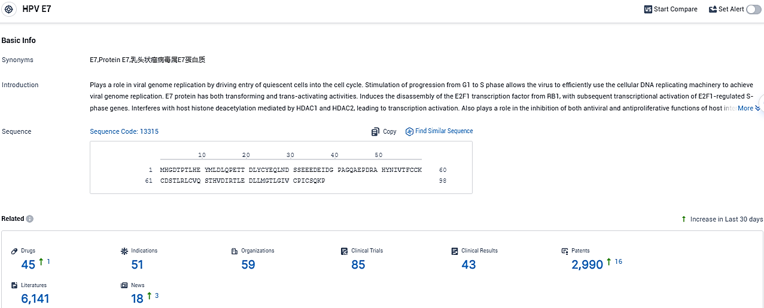Enable the Set Alert toggle switch
The width and height of the screenshot is (764, 308).
pos(753,10)
